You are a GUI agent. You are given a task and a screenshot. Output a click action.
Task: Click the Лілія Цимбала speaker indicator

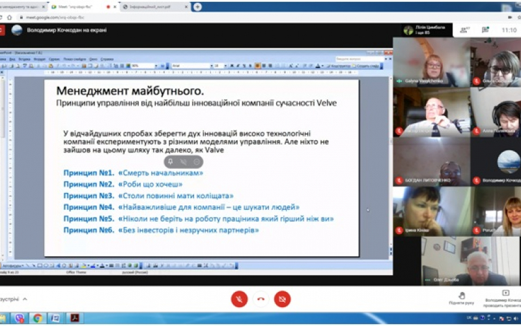[427, 30]
